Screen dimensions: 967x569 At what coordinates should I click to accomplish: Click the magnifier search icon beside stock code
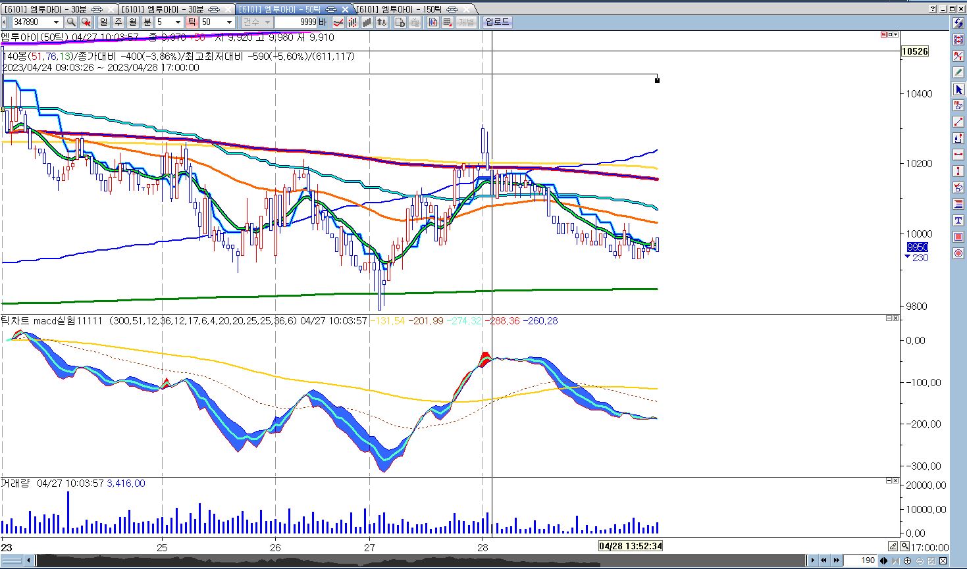coord(71,22)
